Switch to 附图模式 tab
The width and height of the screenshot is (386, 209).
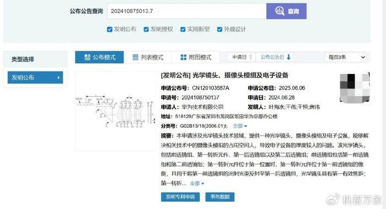tap(196, 57)
